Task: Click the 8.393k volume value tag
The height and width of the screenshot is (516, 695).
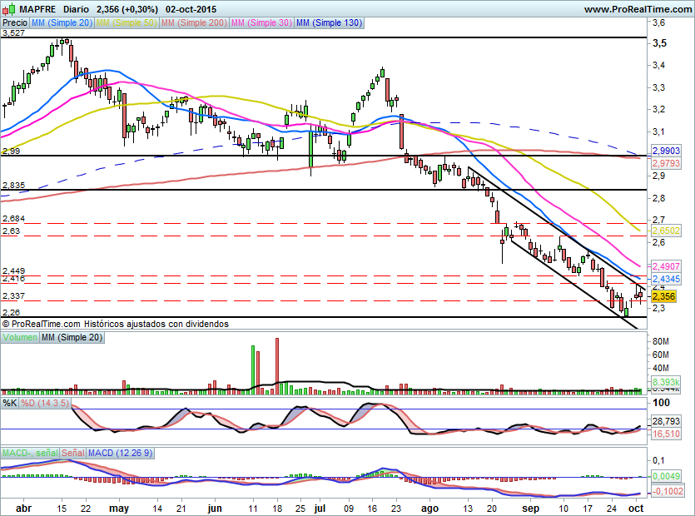Action: coord(666,382)
